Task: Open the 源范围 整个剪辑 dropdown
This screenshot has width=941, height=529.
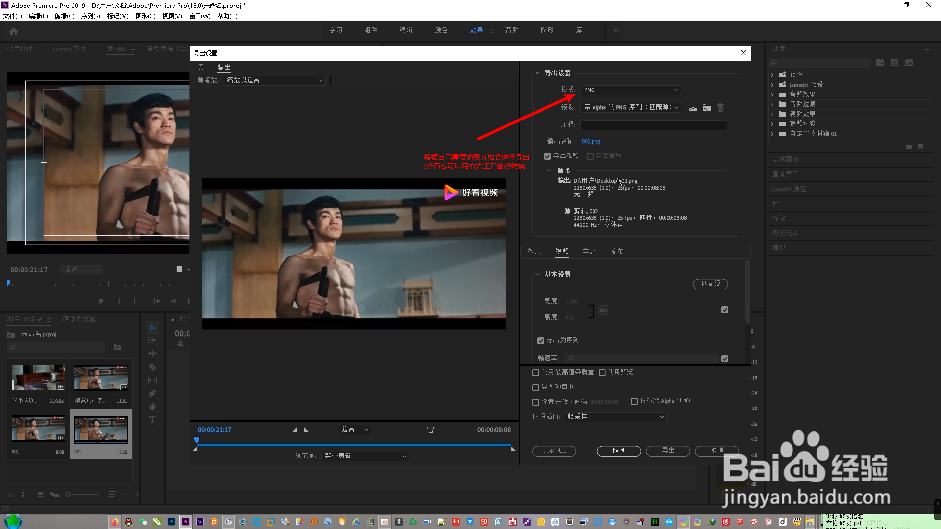Action: click(365, 456)
